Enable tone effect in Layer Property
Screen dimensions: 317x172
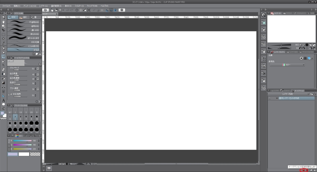[x=305, y=58]
